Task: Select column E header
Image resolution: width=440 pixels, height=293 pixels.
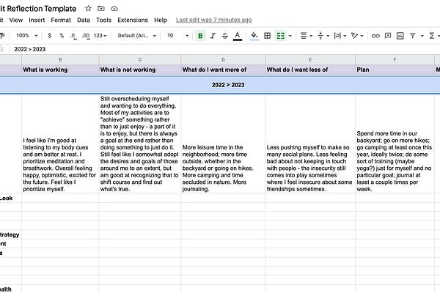Action: [310, 60]
